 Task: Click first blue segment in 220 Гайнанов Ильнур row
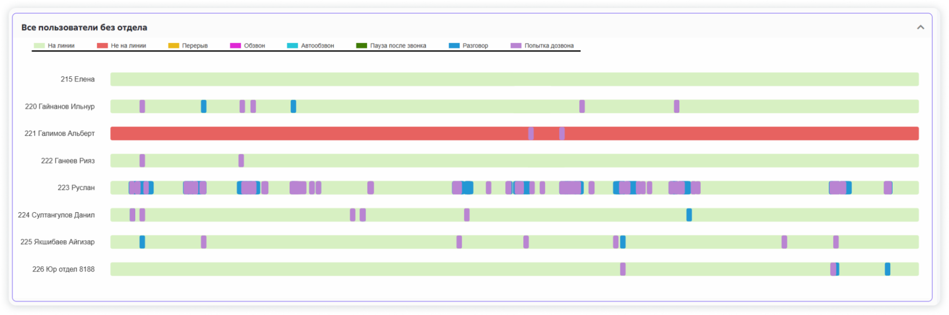click(204, 107)
